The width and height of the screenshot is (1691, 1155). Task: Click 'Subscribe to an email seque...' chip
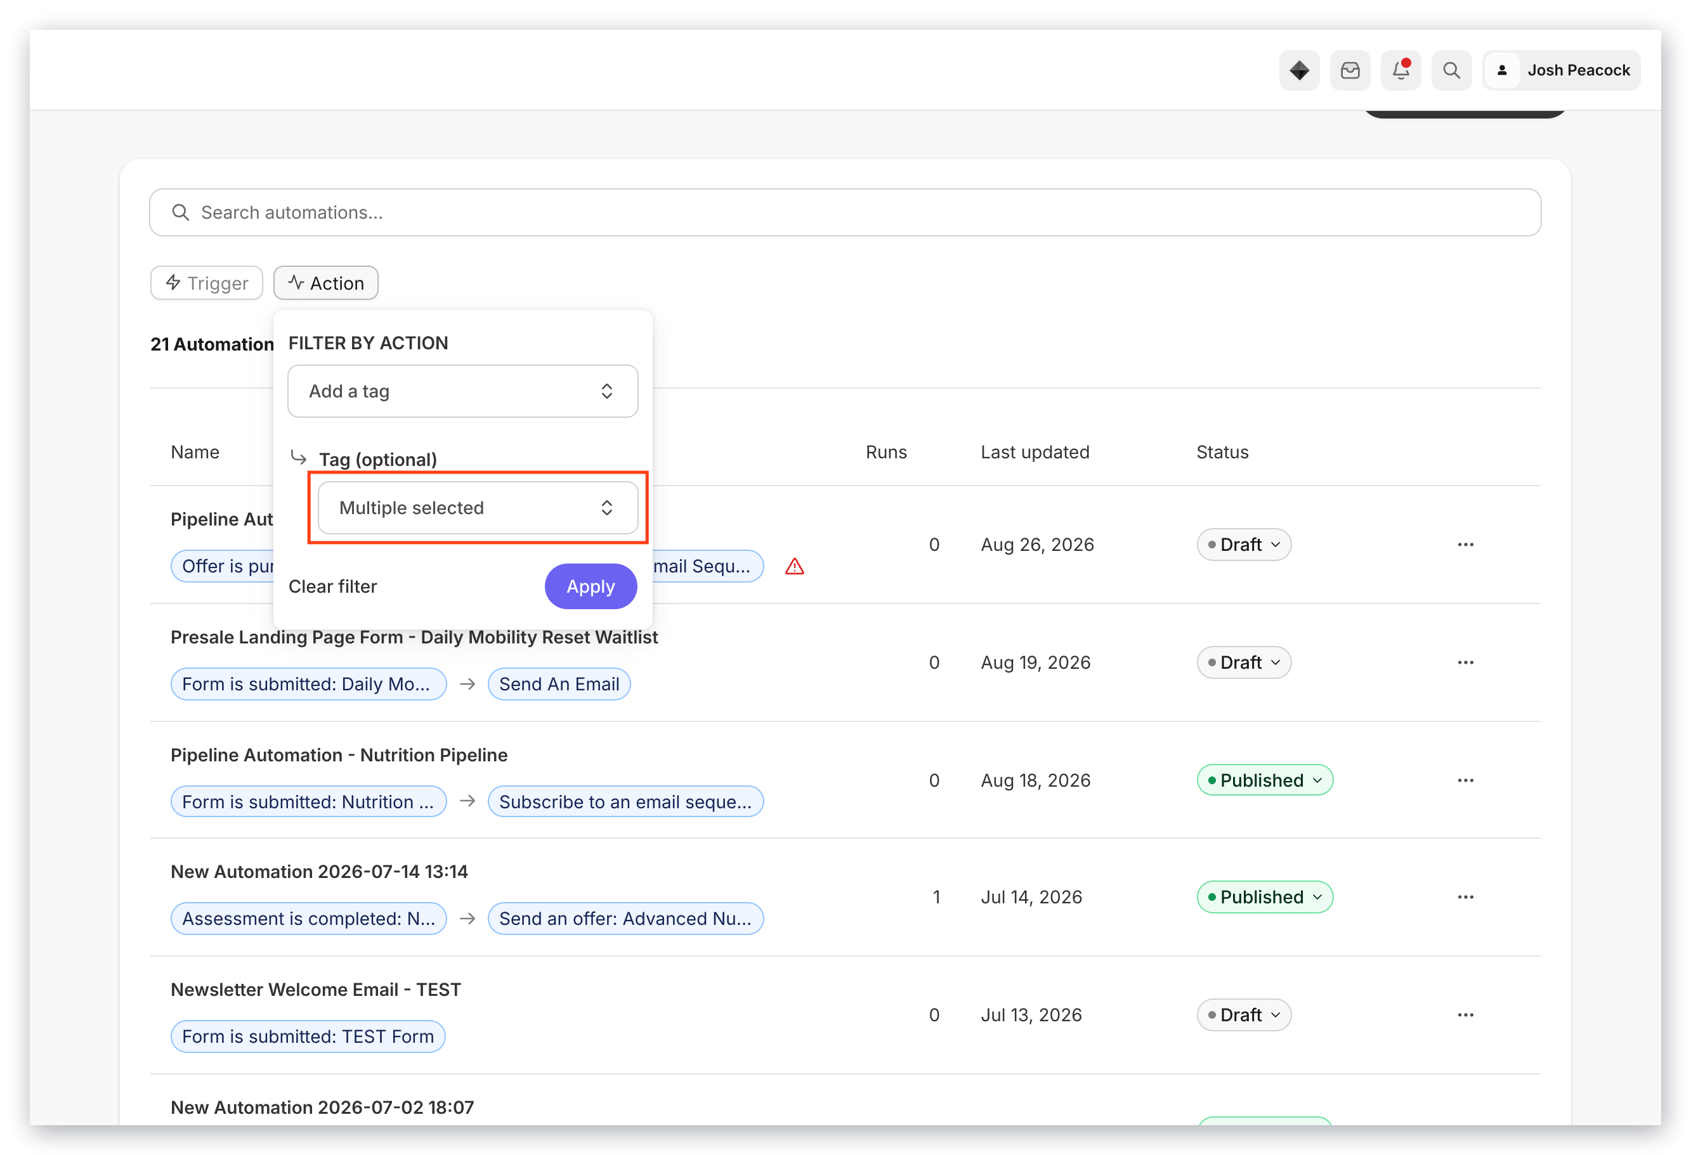626,801
